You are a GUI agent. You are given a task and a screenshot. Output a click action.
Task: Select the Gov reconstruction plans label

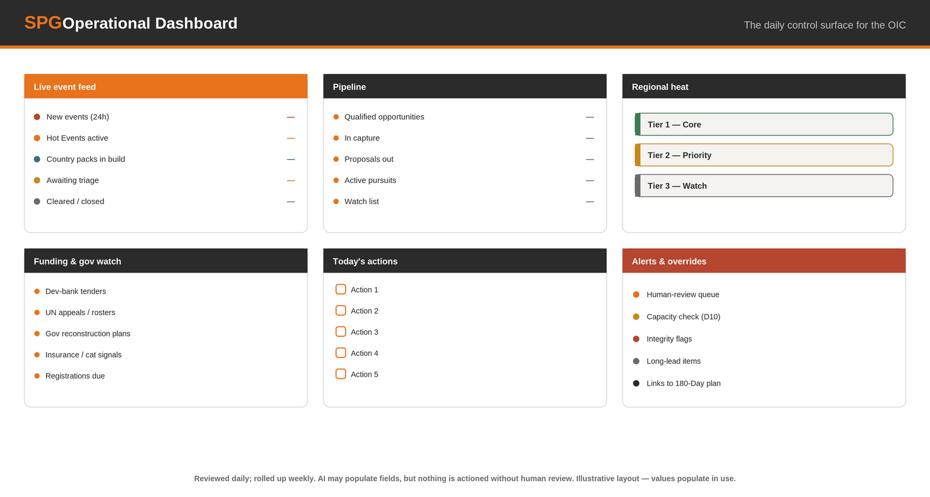pos(88,334)
